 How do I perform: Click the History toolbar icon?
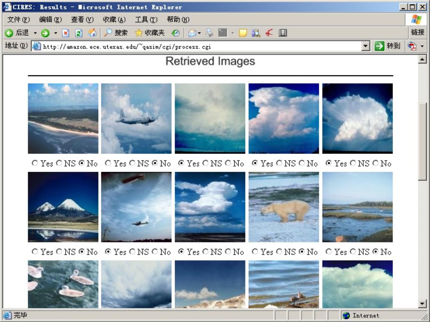tap(176, 33)
